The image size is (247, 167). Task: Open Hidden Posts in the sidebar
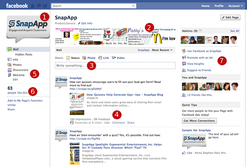[x=24, y=54]
